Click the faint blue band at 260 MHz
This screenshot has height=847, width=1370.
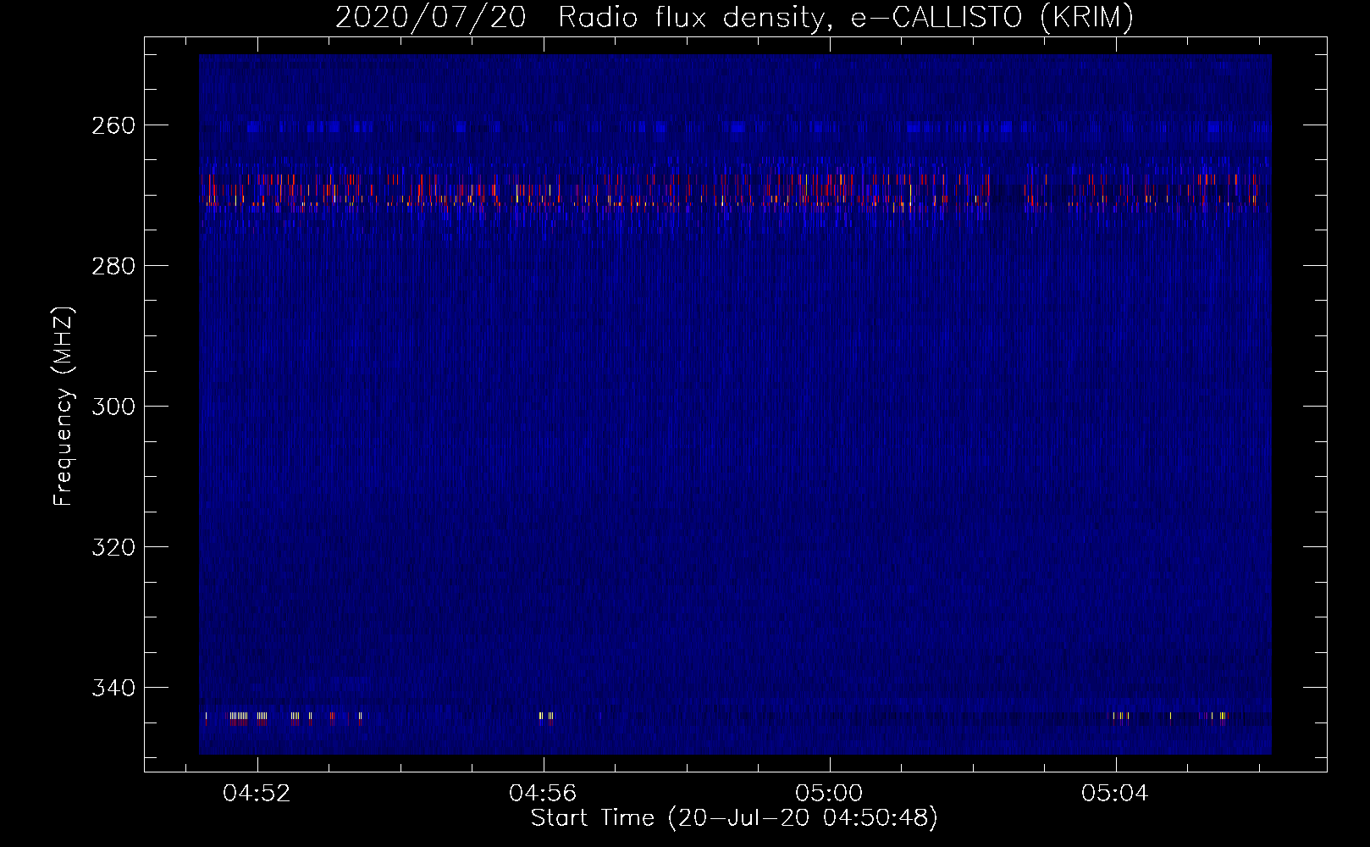[x=734, y=127]
